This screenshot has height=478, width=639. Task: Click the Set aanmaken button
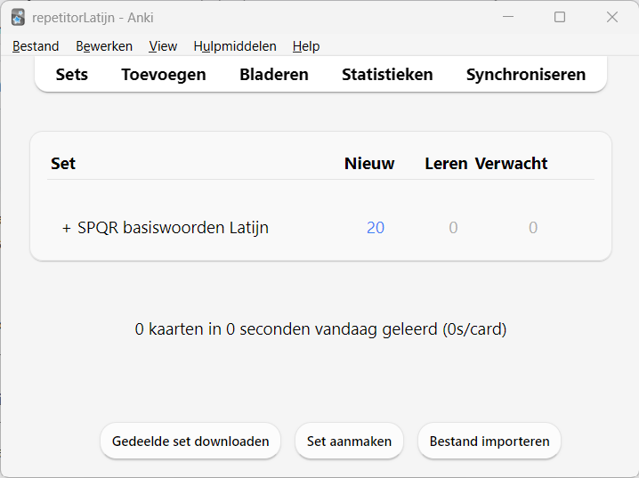pos(349,442)
